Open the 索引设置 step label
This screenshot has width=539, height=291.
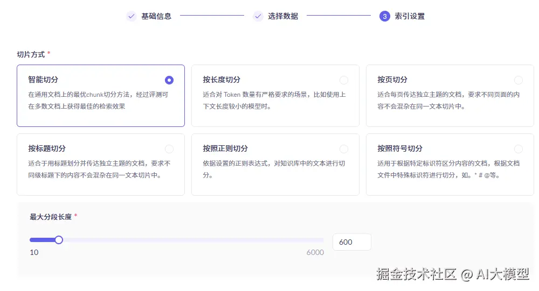pos(410,16)
